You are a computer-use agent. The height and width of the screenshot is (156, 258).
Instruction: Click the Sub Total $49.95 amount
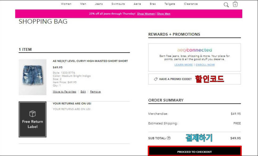(x=235, y=138)
